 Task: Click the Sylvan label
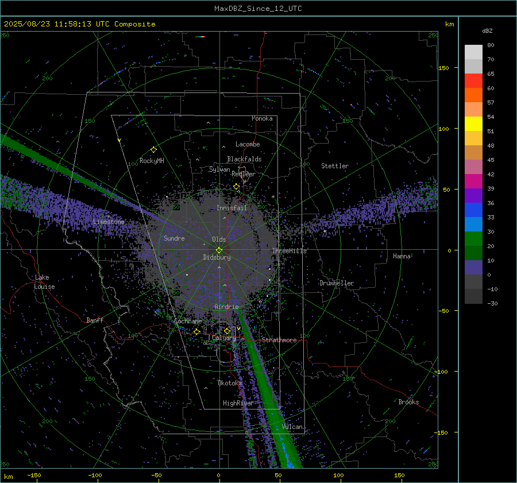click(219, 169)
